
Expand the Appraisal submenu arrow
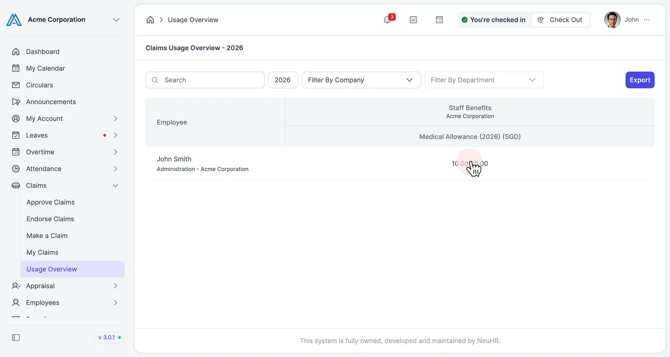pyautogui.click(x=115, y=286)
